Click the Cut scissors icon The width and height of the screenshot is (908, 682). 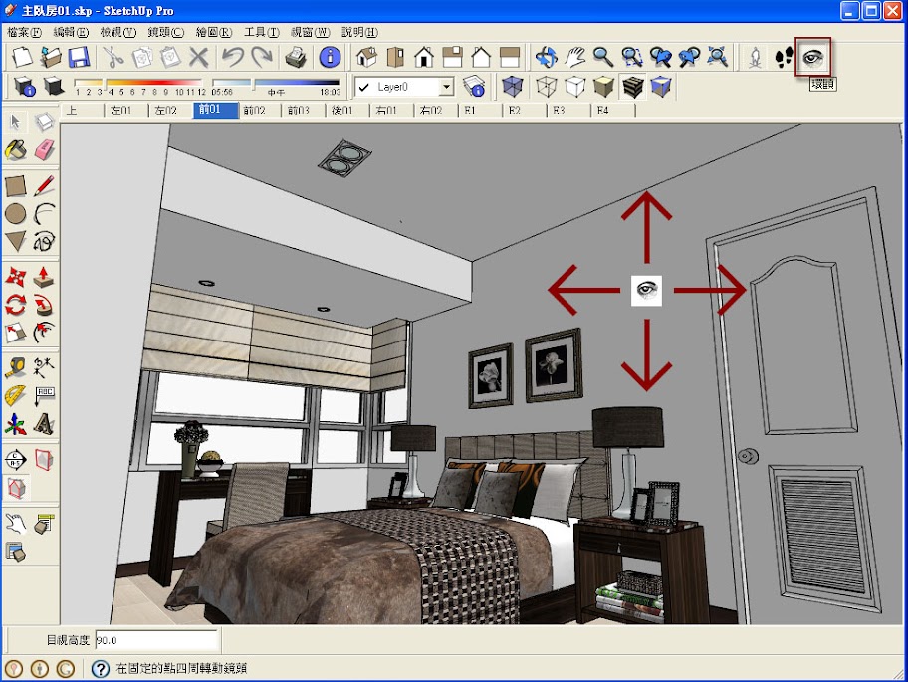(x=113, y=57)
